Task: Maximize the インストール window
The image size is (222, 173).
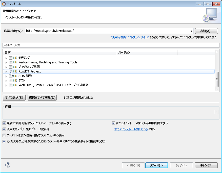Action: [x=208, y=4]
